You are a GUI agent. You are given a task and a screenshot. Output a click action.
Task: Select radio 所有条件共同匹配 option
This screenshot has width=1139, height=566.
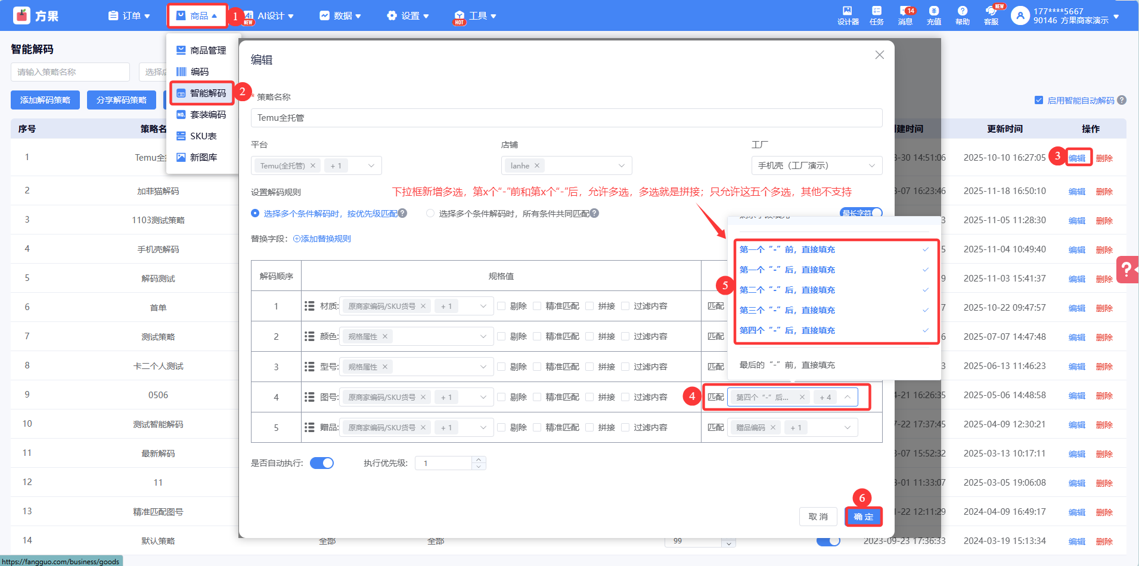coord(430,213)
